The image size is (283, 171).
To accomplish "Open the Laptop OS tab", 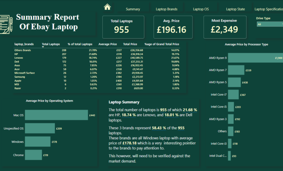I will point(201,9).
